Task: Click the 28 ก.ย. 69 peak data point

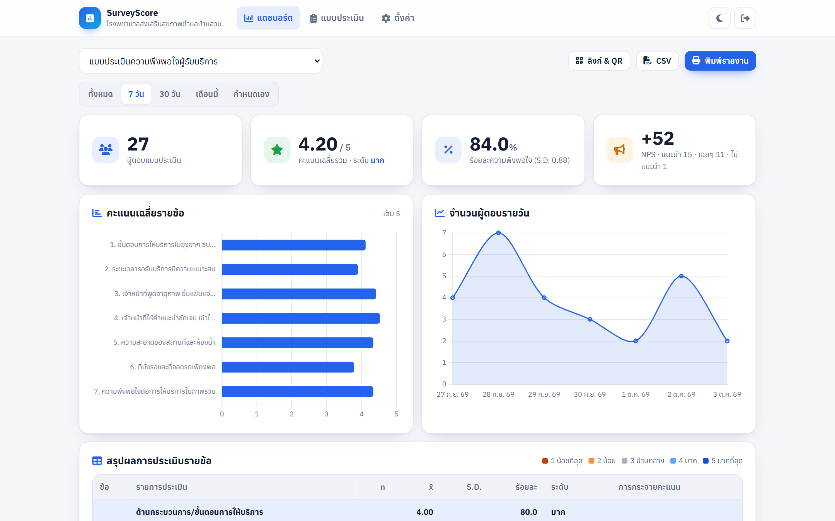Action: pyautogui.click(x=498, y=233)
